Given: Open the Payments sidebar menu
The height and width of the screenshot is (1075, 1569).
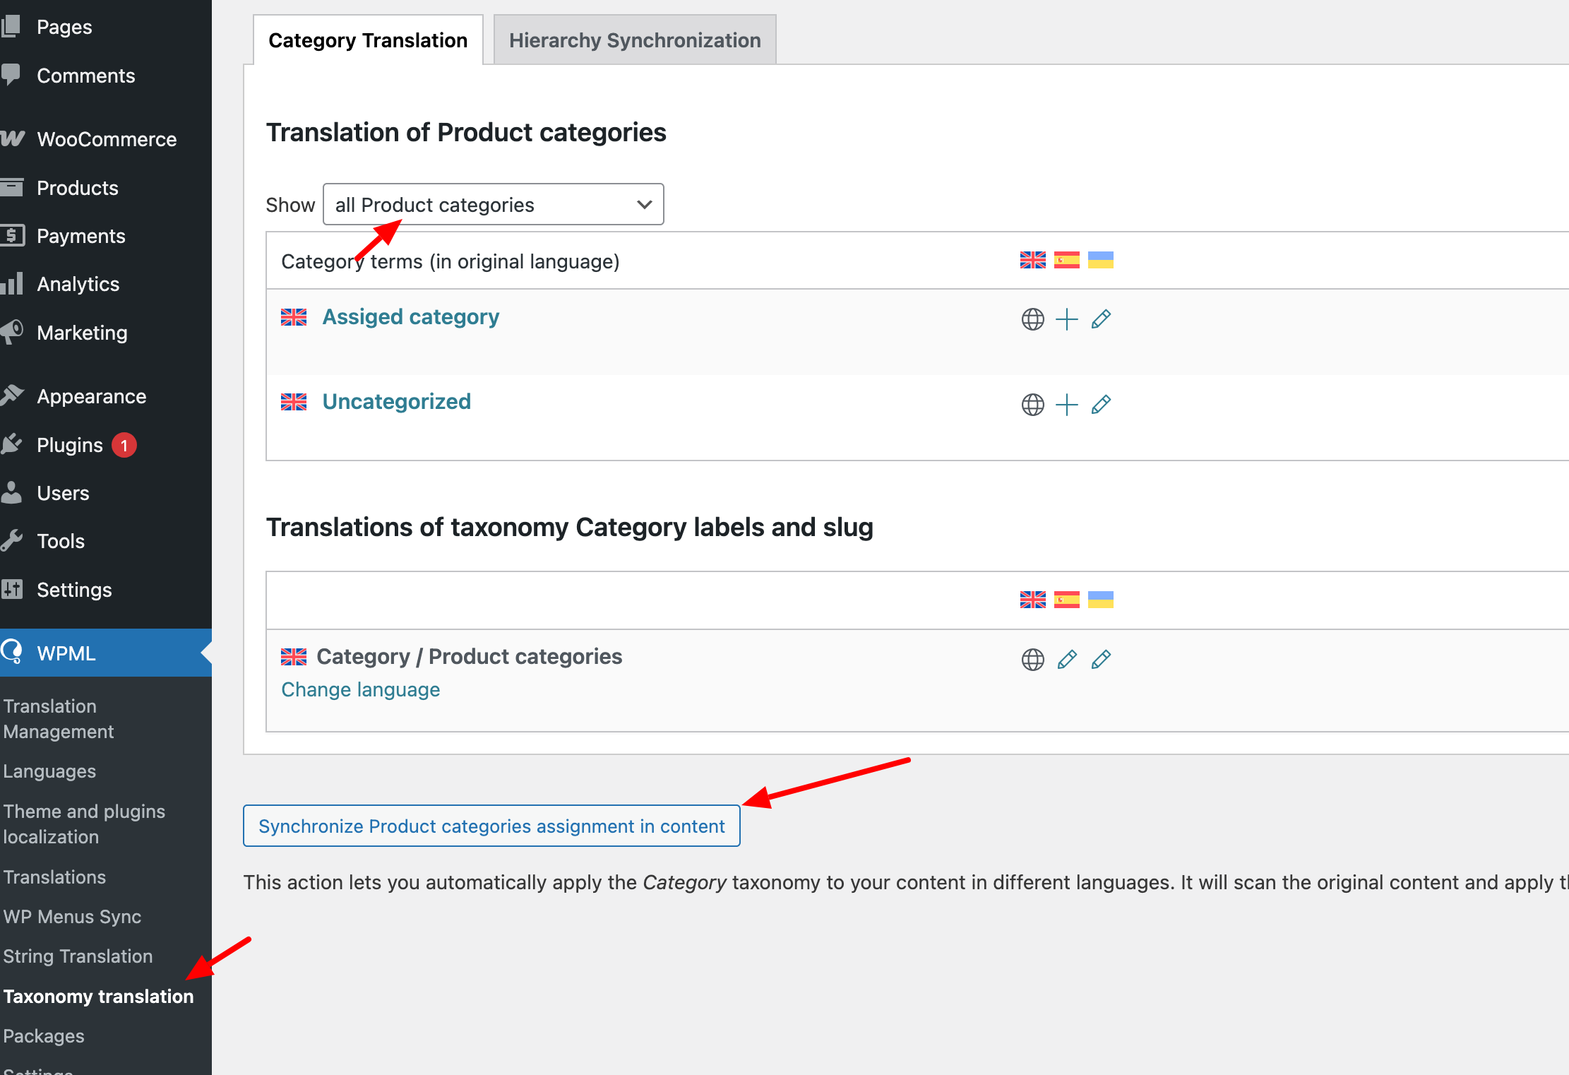Looking at the screenshot, I should (80, 236).
